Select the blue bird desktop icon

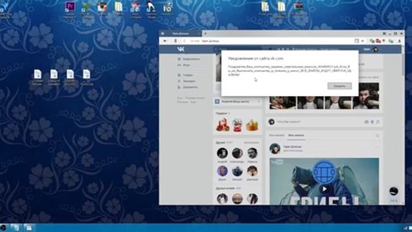pos(4,7)
